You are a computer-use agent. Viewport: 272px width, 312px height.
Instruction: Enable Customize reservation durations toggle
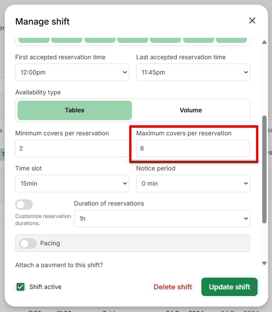(x=24, y=204)
